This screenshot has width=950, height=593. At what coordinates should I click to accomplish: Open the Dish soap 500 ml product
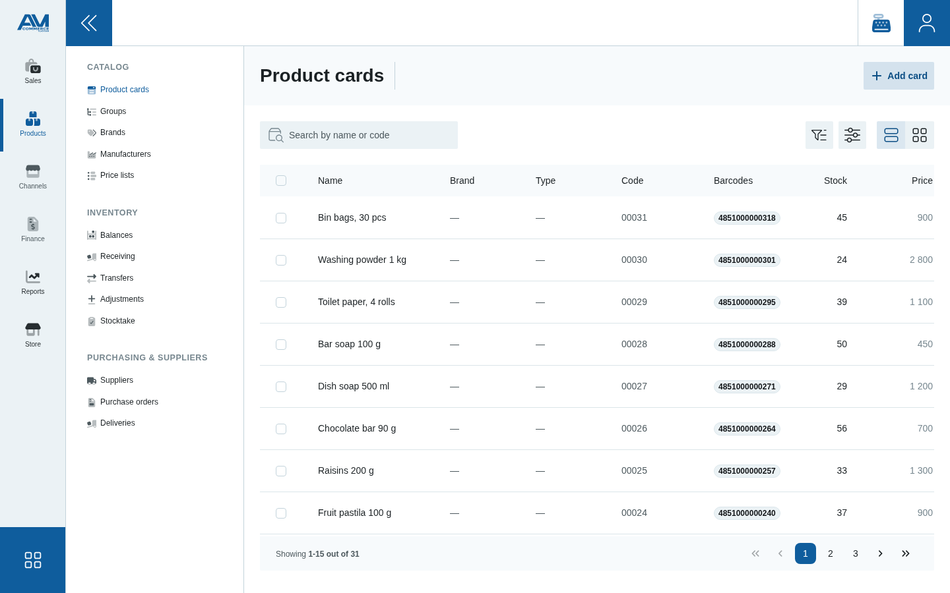pos(354,386)
